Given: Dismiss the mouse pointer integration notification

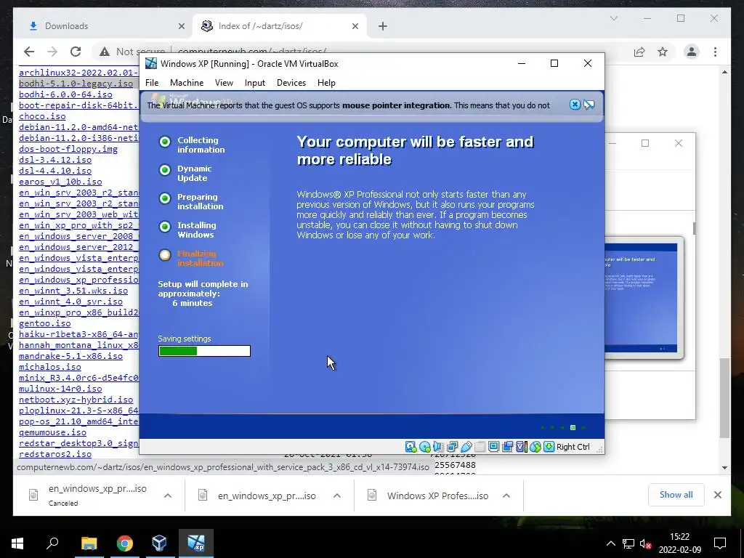Looking at the screenshot, I should (575, 105).
